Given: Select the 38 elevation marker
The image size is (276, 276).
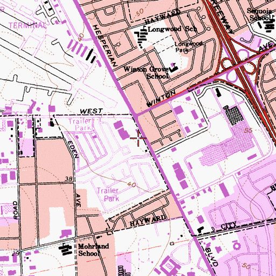Looking at the screenshot, I should click(x=68, y=179).
